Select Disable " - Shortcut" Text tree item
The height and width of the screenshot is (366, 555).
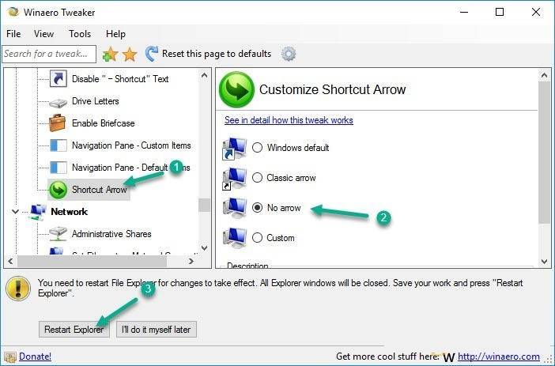[x=120, y=79]
